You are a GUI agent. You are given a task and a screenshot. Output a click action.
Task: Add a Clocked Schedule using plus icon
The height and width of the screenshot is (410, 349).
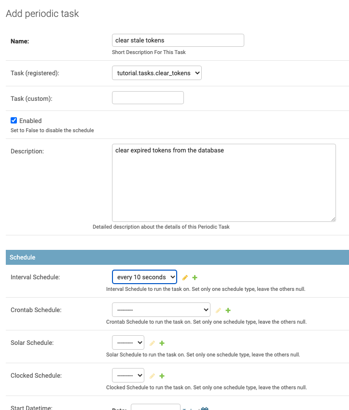pyautogui.click(x=162, y=376)
